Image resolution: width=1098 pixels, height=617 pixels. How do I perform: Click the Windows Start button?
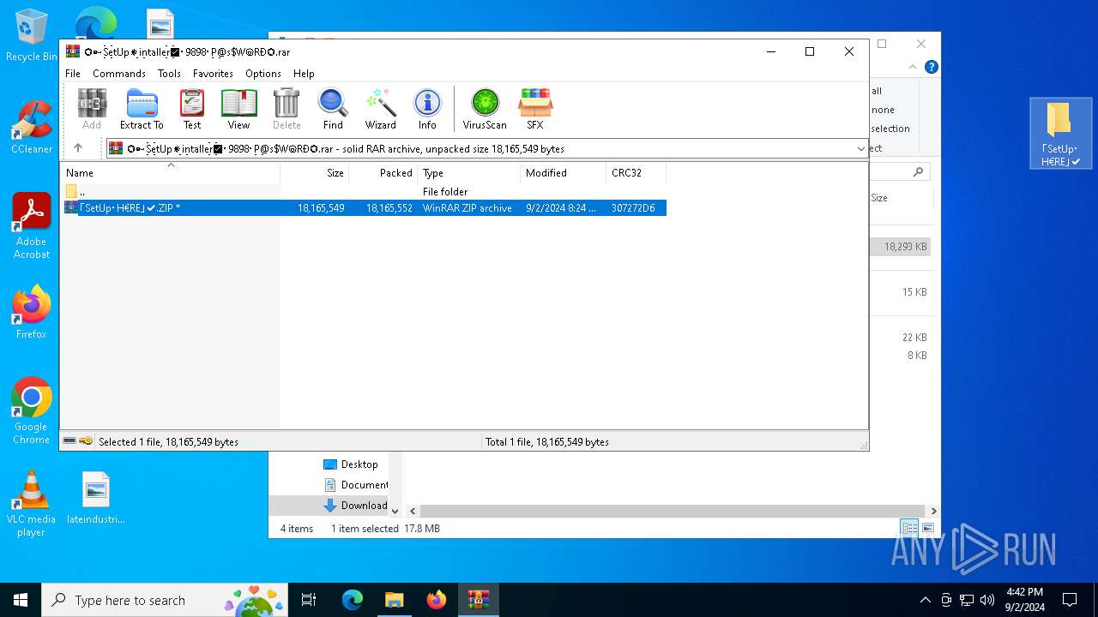21,600
